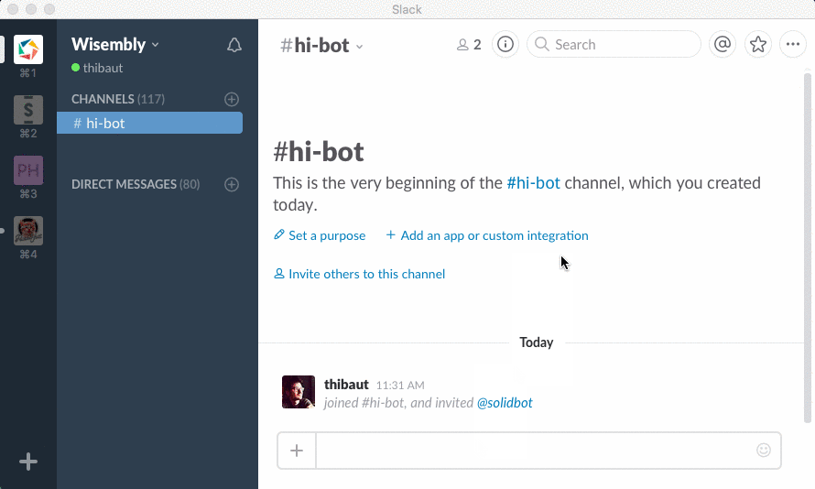The image size is (815, 489).
Task: Open channel details info icon
Action: pos(505,45)
